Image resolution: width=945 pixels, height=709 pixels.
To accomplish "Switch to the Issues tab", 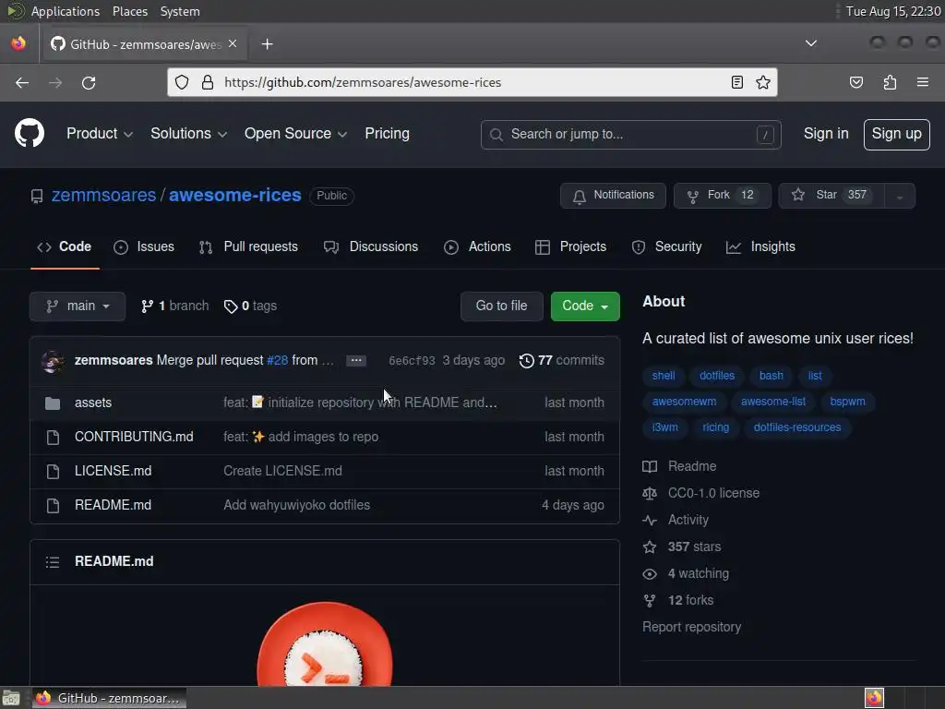I will 144,246.
